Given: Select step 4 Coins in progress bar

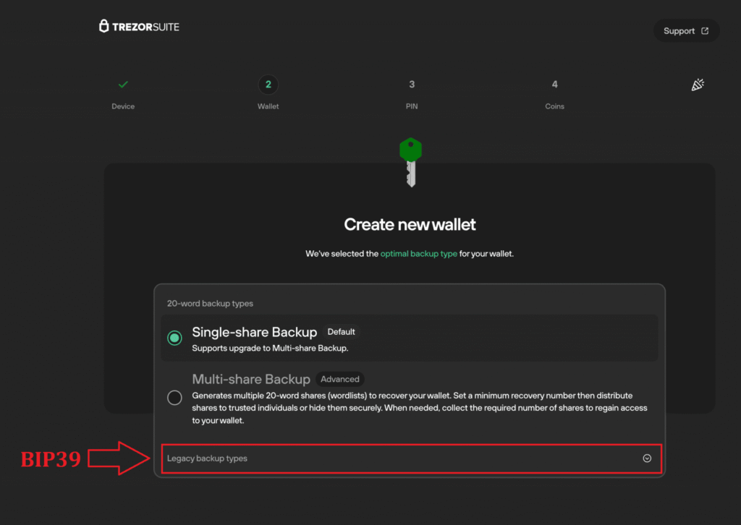Looking at the screenshot, I should [x=555, y=85].
